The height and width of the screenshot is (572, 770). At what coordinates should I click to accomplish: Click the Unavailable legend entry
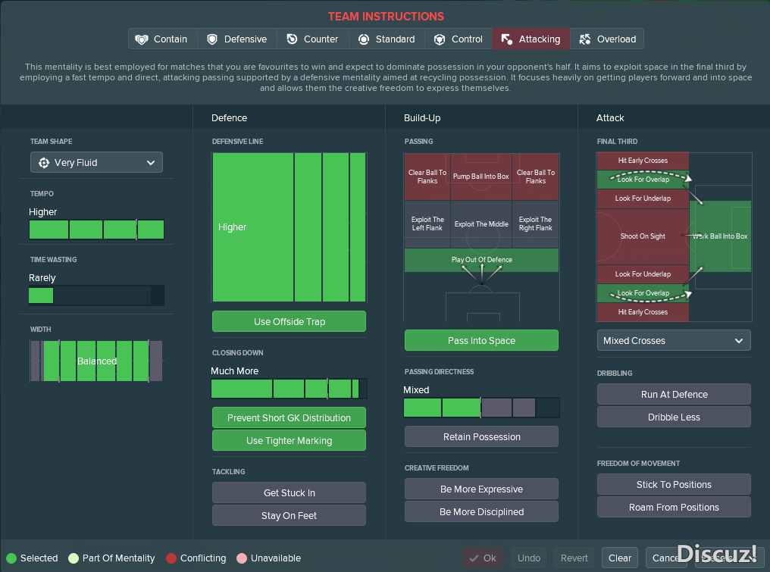click(268, 558)
